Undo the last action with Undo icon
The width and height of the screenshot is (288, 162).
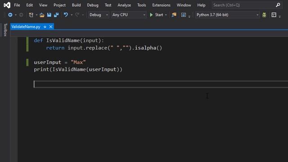point(66,15)
